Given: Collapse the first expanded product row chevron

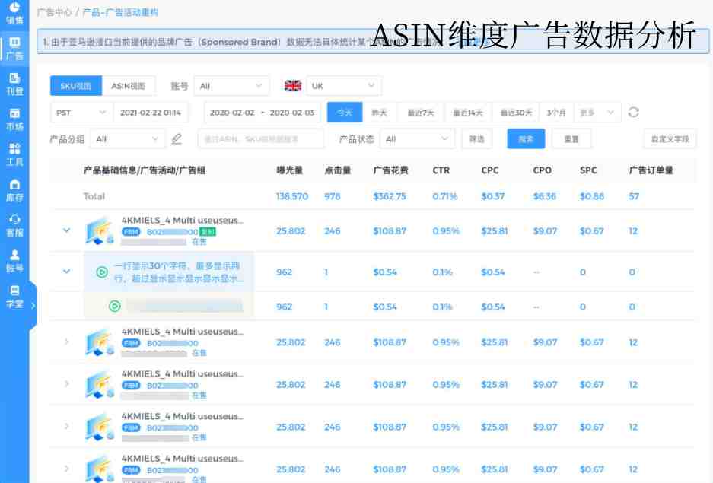Looking at the screenshot, I should [66, 230].
